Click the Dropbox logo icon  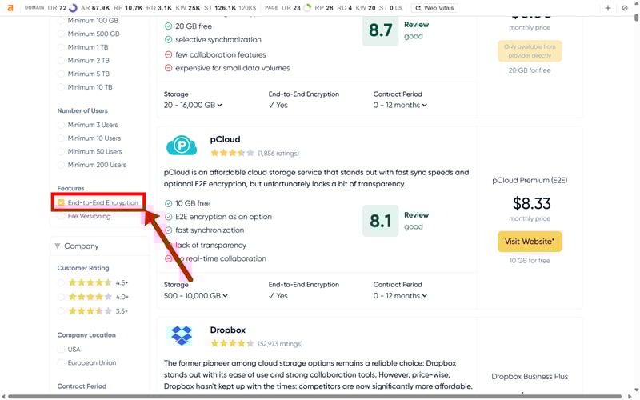[x=182, y=336]
